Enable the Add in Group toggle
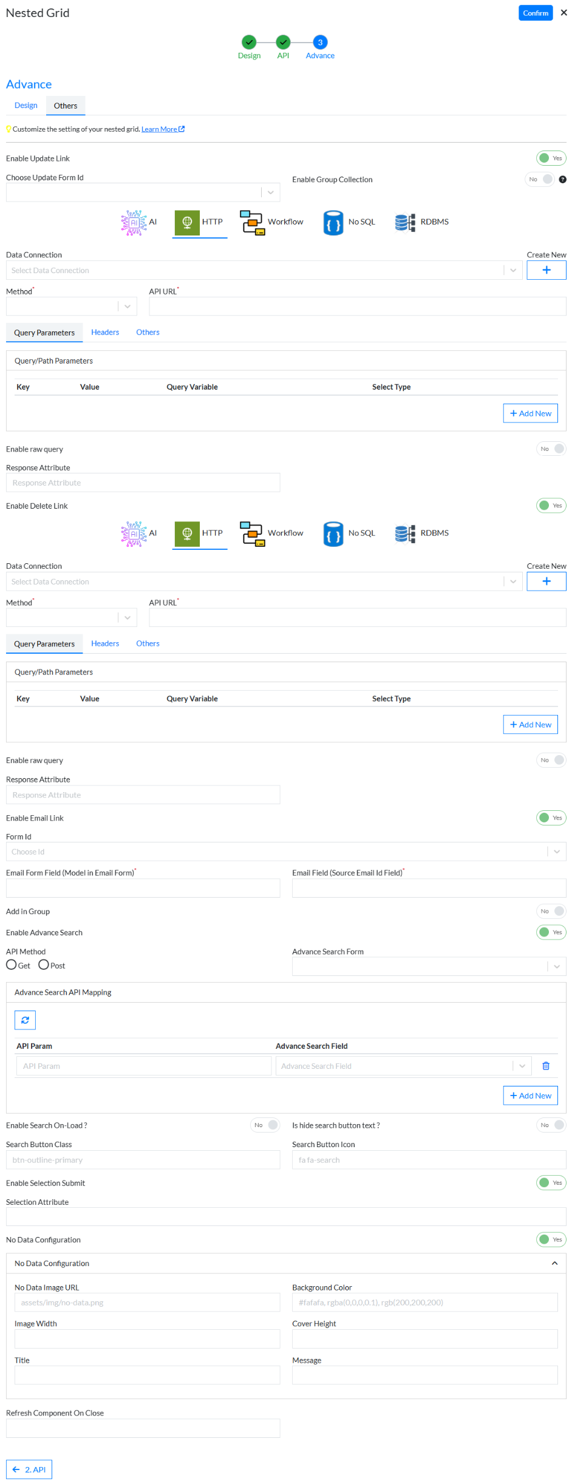572x1484 pixels. [550, 911]
